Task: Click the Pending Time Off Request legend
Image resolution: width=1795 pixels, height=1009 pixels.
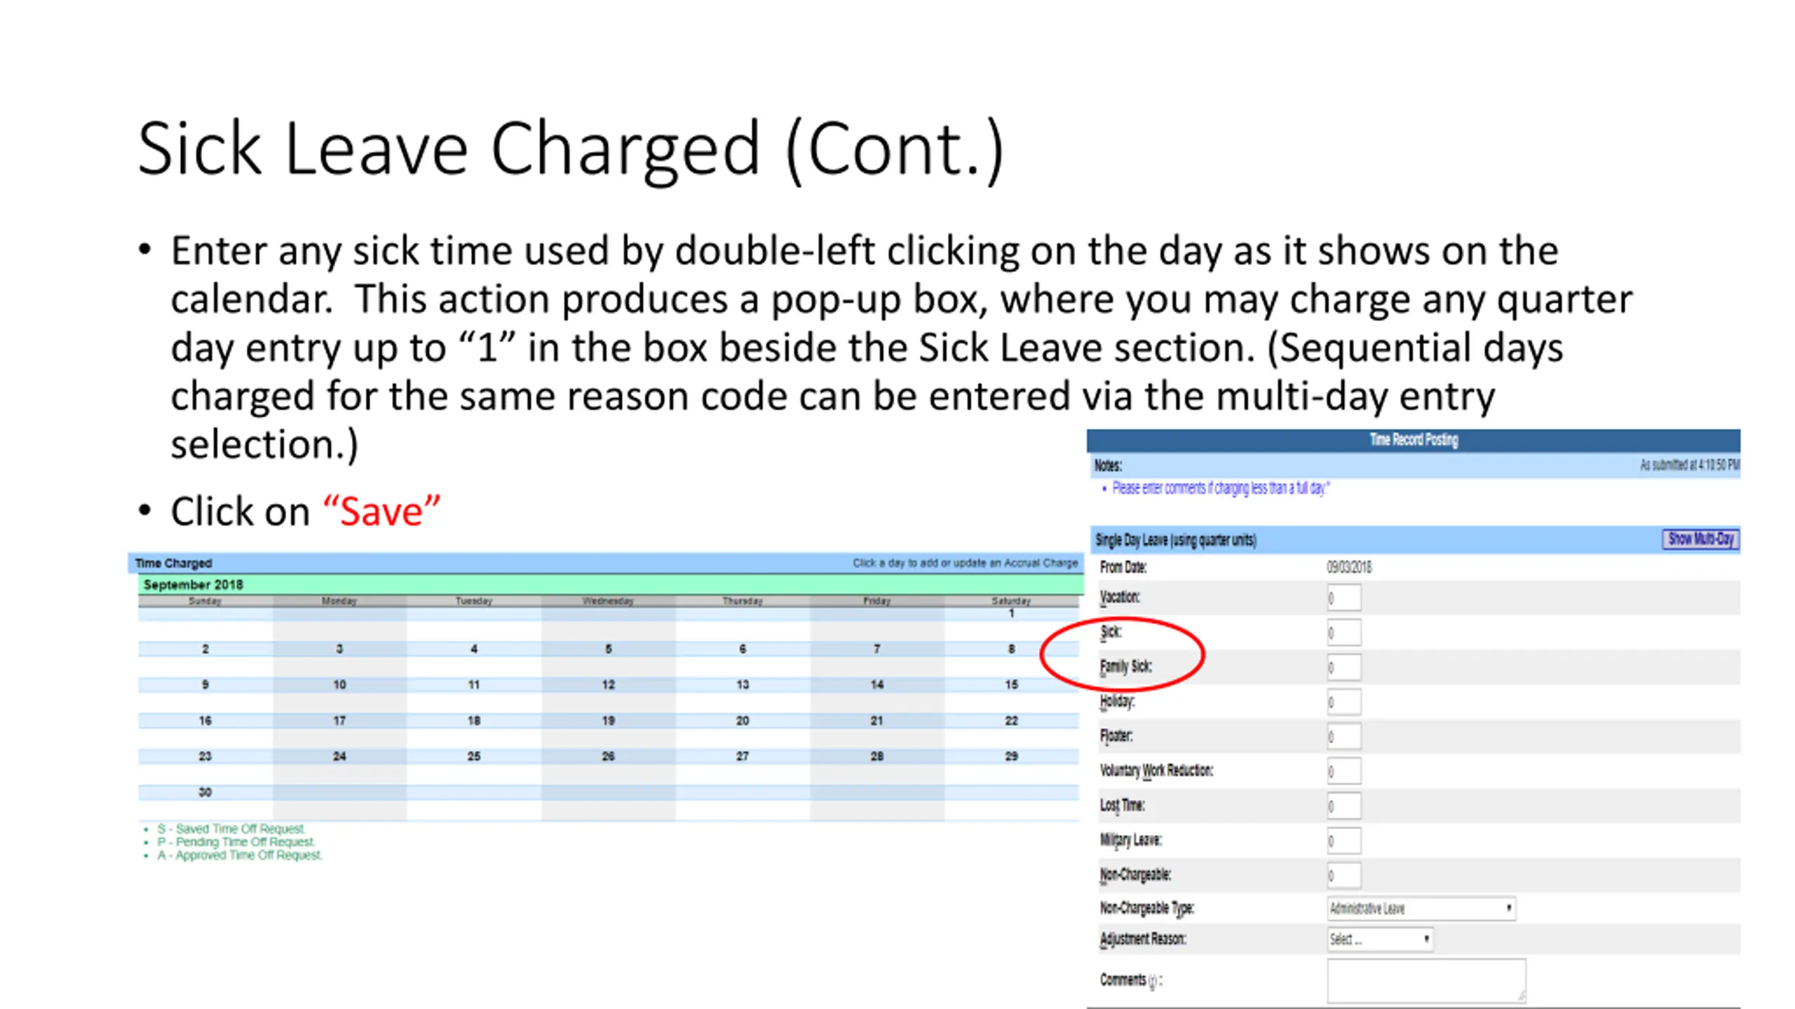Action: click(x=236, y=842)
